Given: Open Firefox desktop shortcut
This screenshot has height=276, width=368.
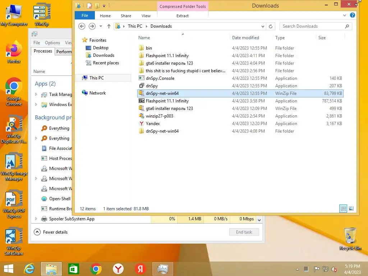Looking at the screenshot, I should (x=14, y=52).
